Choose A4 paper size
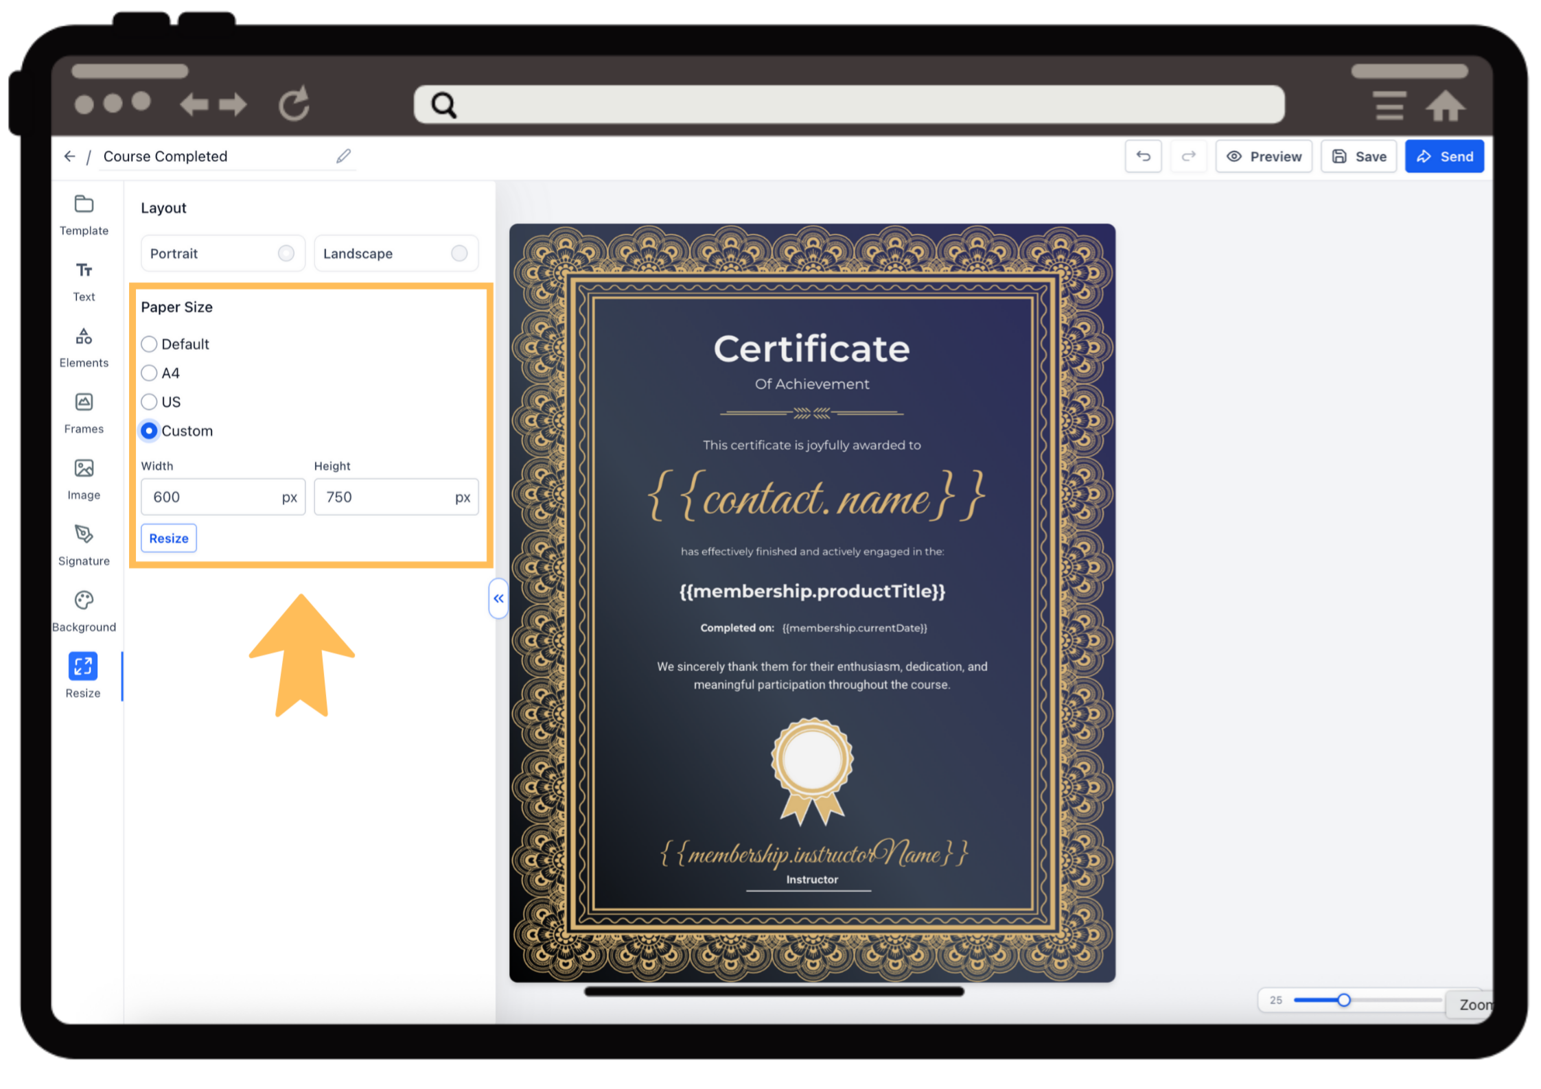The image size is (1541, 1089). pyautogui.click(x=149, y=373)
